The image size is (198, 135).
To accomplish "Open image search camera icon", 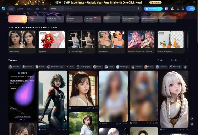I will coord(138,9).
